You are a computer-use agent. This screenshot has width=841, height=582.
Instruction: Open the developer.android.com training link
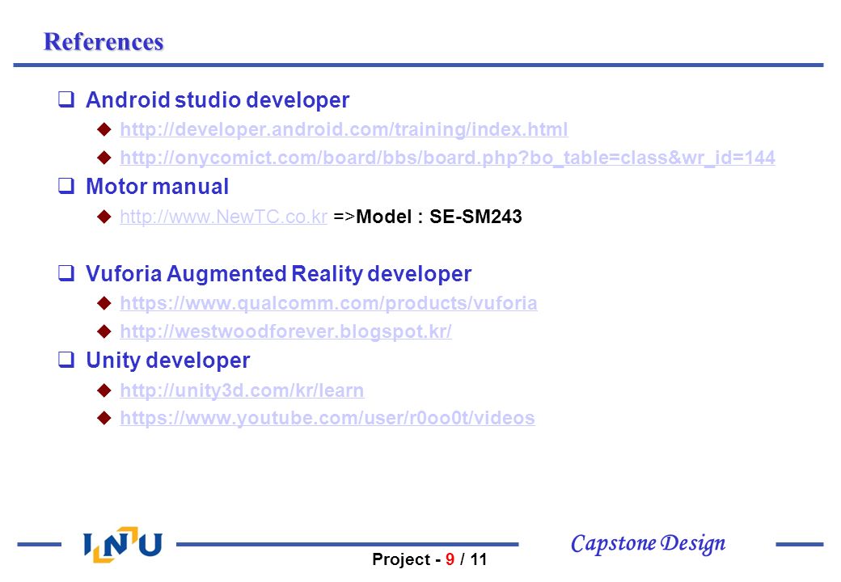click(x=344, y=129)
